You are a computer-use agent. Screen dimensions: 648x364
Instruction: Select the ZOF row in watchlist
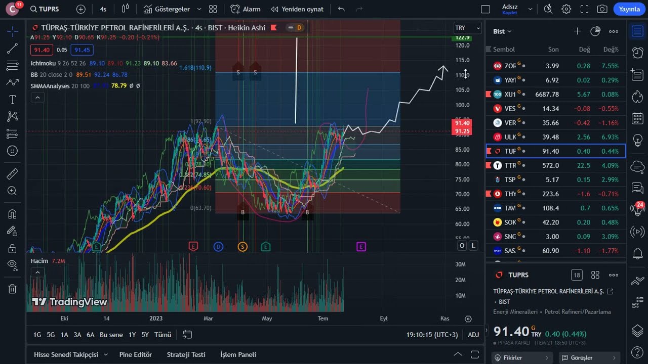(x=556, y=66)
